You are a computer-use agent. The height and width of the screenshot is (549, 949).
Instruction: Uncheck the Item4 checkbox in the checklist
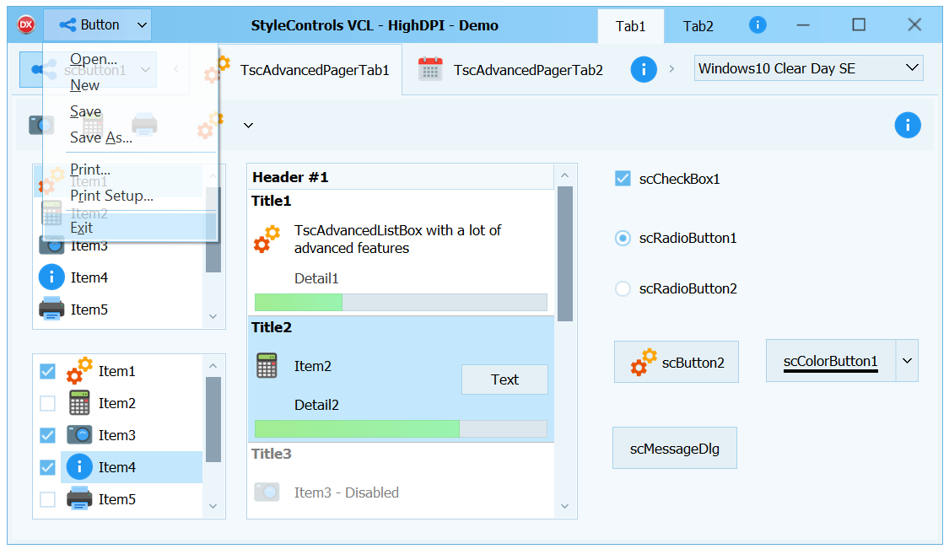coord(47,467)
